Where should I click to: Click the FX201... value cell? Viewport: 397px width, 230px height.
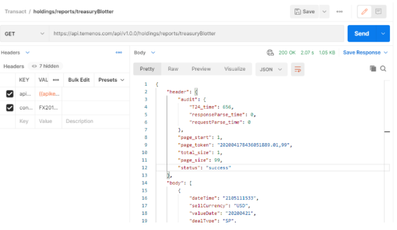48,108
